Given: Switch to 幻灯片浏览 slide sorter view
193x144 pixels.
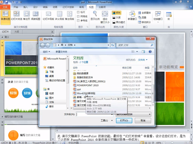Looking at the screenshot, I should click(17, 15).
